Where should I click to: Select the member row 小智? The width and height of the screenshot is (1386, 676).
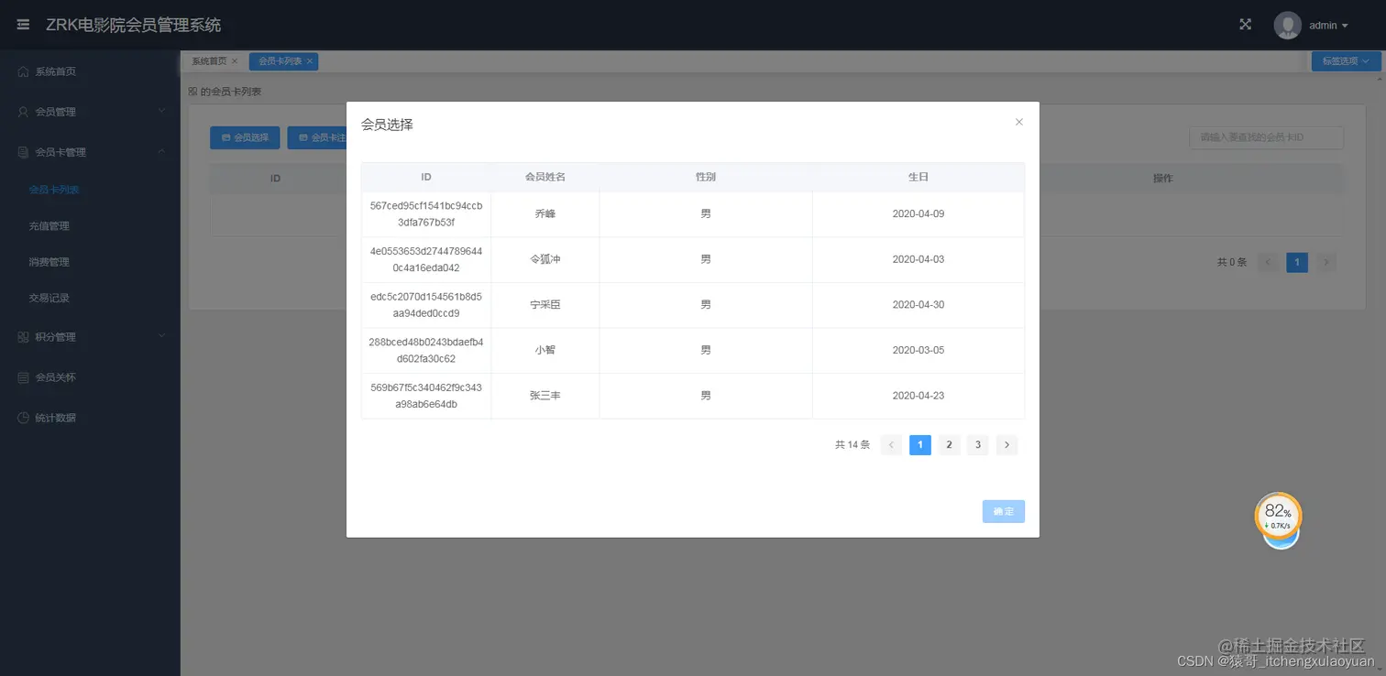[x=693, y=351]
